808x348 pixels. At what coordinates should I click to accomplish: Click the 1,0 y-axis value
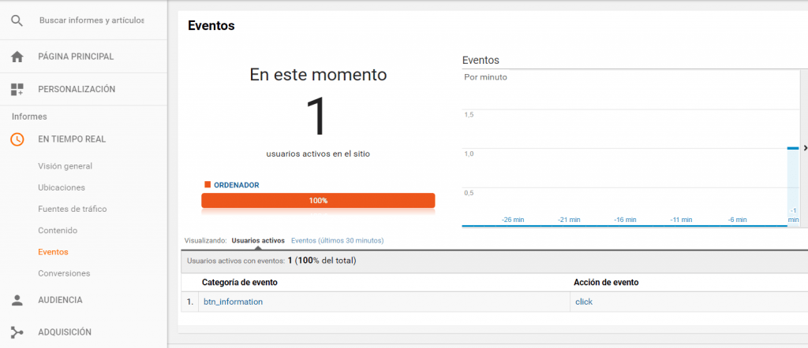[x=469, y=154]
